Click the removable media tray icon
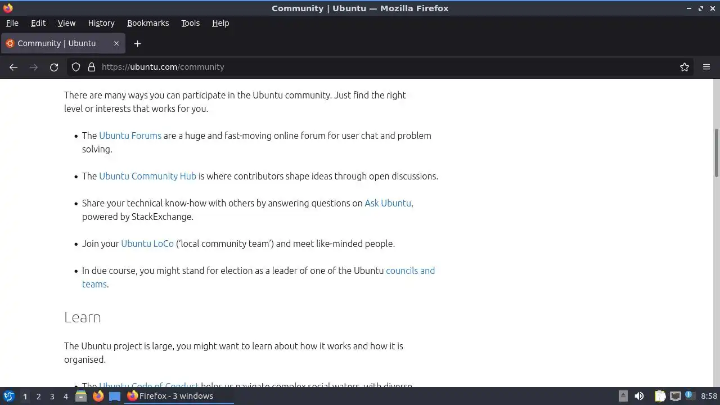 pos(623,396)
